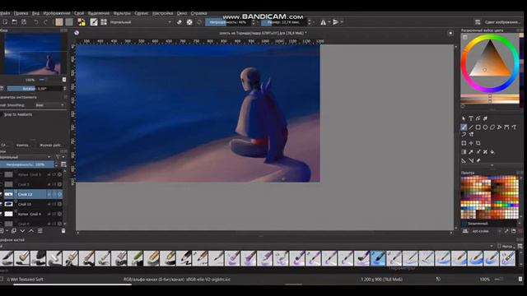Select the Fill bucket tool
The image size is (527, 296).
coord(492,152)
